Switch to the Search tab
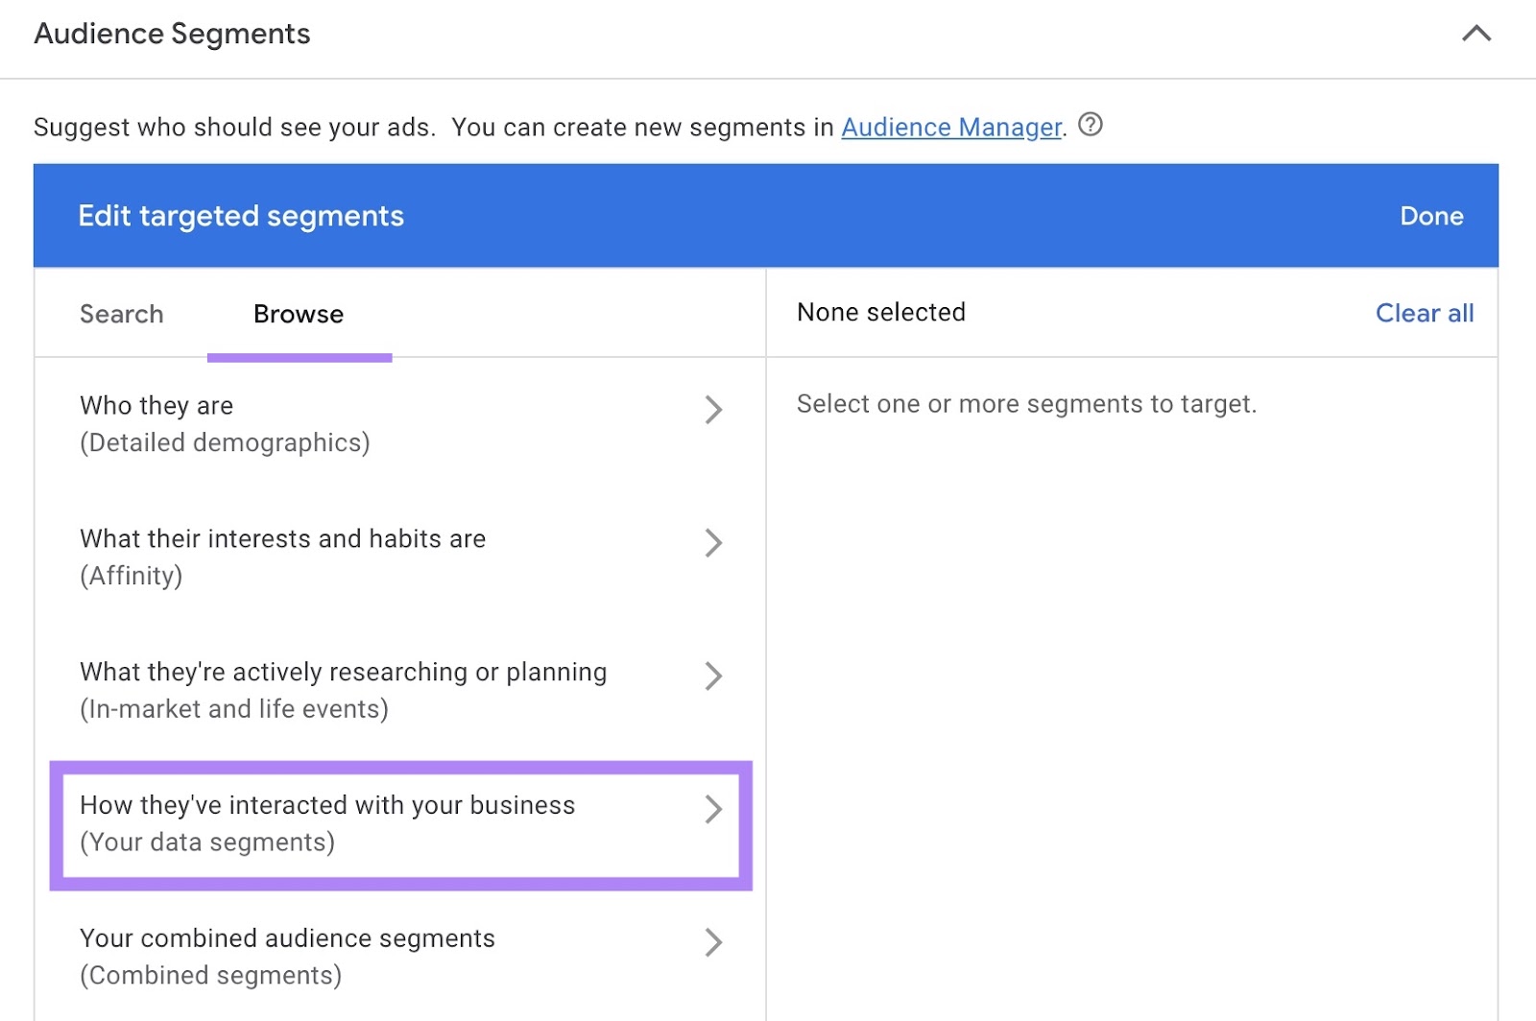The image size is (1536, 1021). (122, 314)
